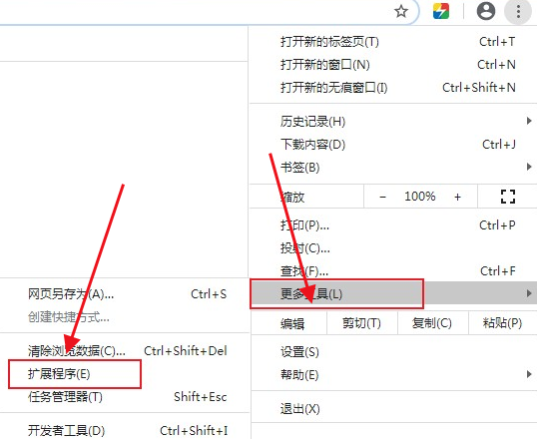The width and height of the screenshot is (537, 439).
Task: Expand arrow beside 书签(B)
Action: click(529, 167)
